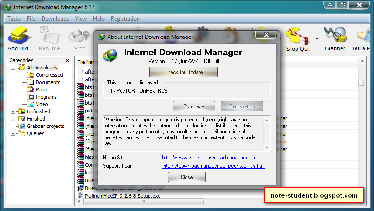The height and width of the screenshot is (211, 374).
Task: Click warning text scroll up arrow
Action: (267, 120)
